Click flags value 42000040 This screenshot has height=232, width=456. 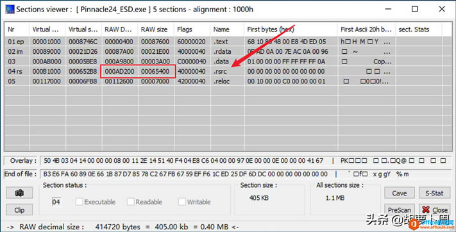191,81
